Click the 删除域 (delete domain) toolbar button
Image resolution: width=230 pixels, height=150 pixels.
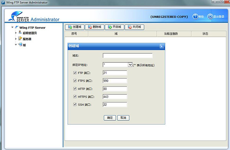(95, 27)
